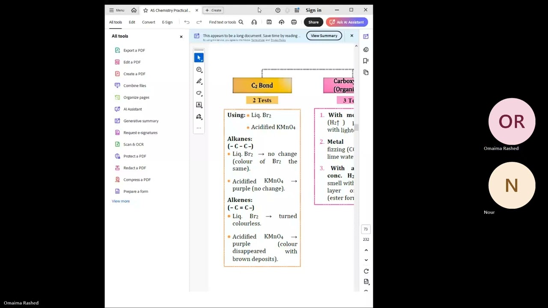Select the AS Chemistry Practical tab
Image resolution: width=548 pixels, height=308 pixels.
(170, 10)
